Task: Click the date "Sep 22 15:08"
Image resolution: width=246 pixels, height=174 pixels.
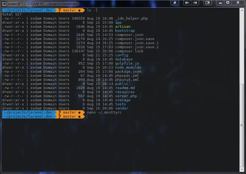Action: point(100,23)
